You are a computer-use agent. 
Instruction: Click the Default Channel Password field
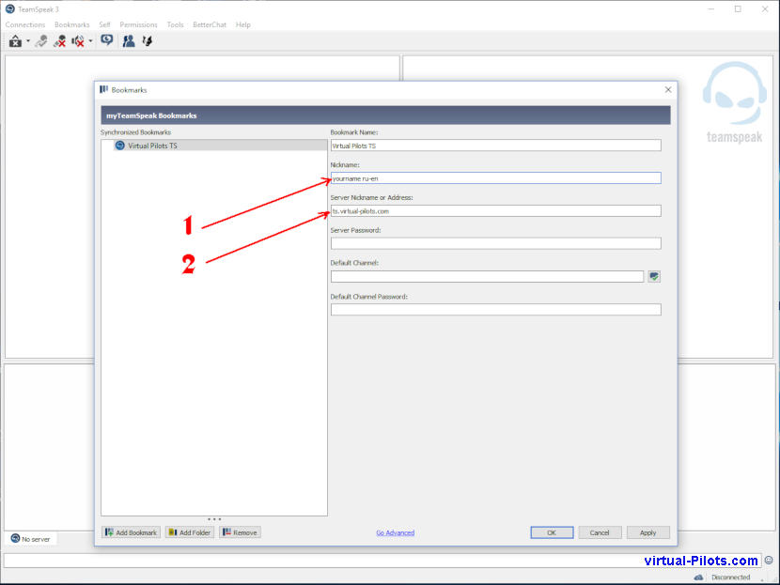pyautogui.click(x=496, y=309)
